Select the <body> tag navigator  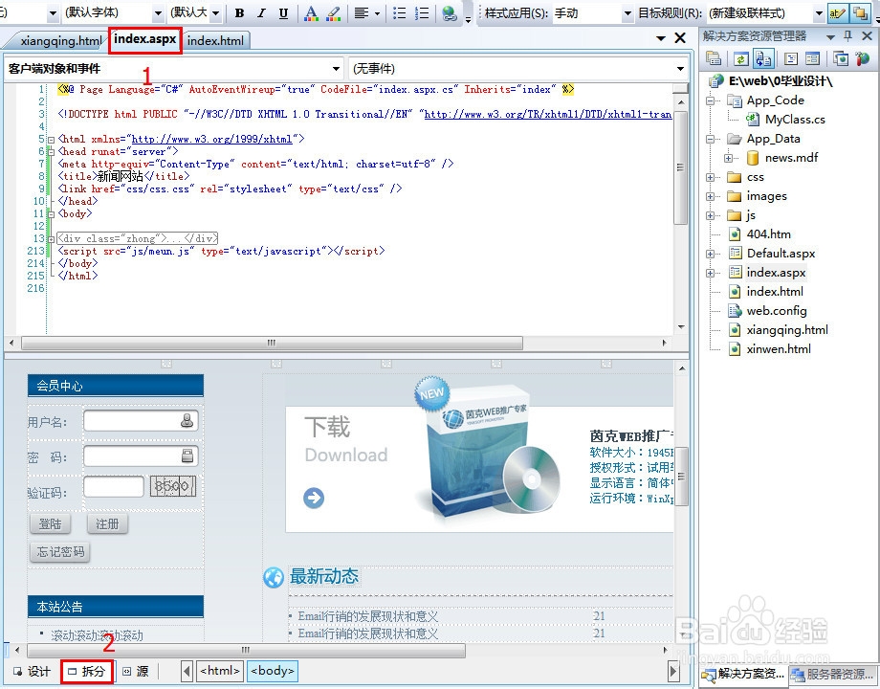click(x=273, y=671)
